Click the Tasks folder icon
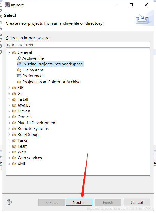This screenshot has width=156, height=213. 14,140
